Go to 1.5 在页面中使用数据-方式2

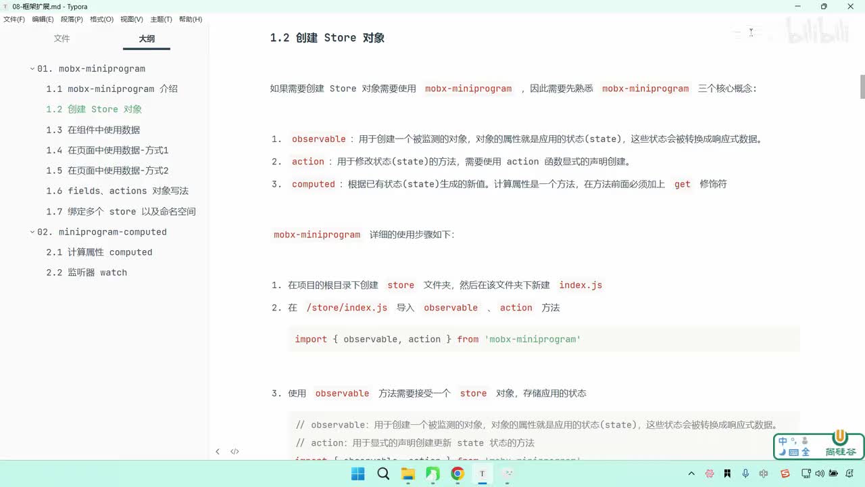107,170
